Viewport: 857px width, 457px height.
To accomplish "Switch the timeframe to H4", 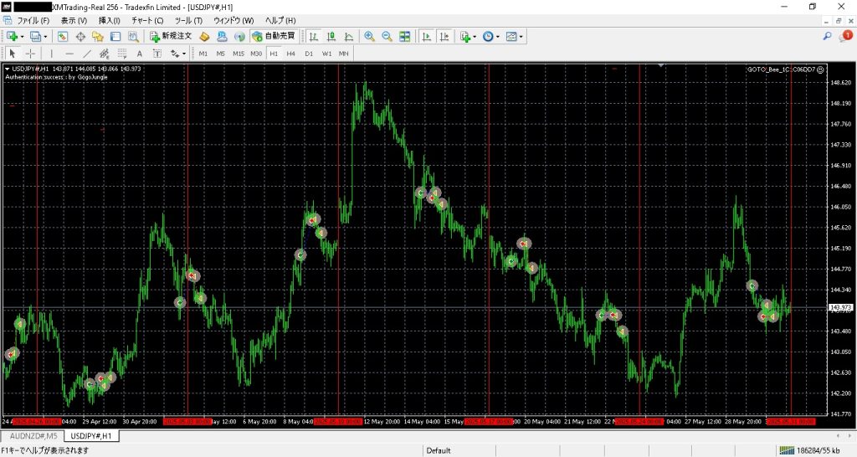I will tap(290, 54).
